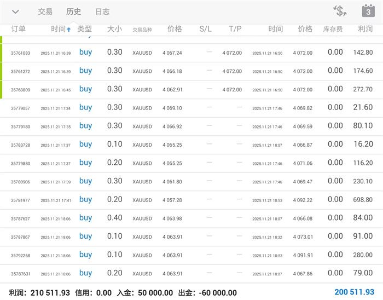Click the close price 4 073.01
383x300 pixels.
(303, 237)
